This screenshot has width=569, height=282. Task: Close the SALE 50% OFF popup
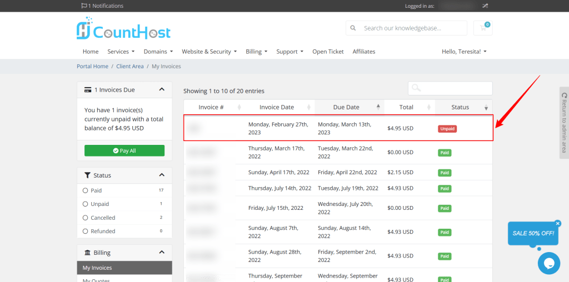558,223
